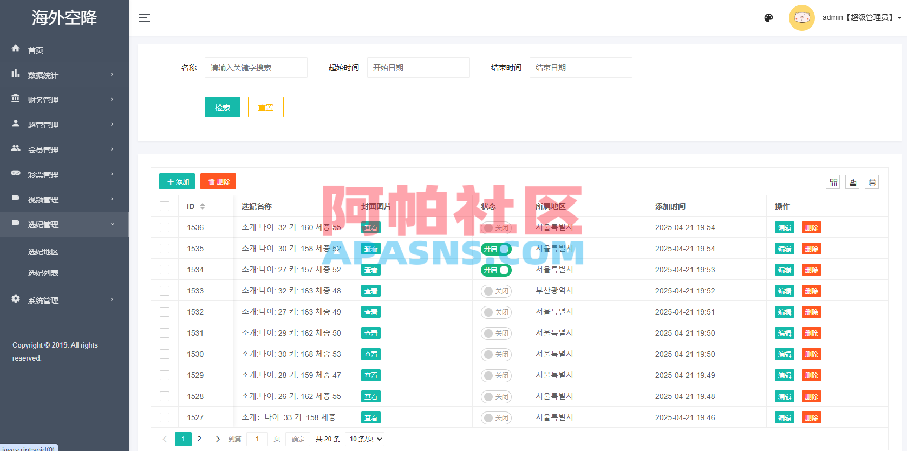Screen dimensions: 907x451
Task: Click the group icon beside 会员管理
Action: point(16,148)
